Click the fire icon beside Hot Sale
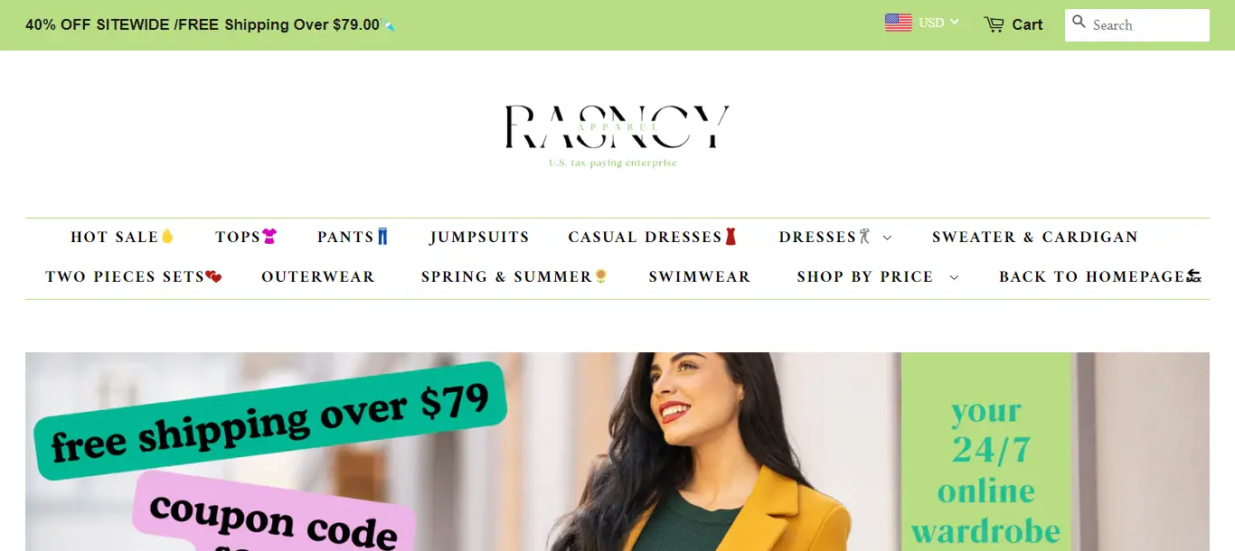This screenshot has height=551, width=1235. 166,237
